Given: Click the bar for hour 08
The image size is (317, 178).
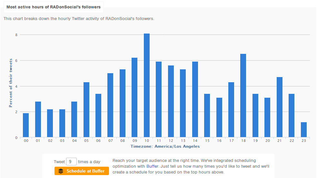Looking at the screenshot, I should point(123,104).
